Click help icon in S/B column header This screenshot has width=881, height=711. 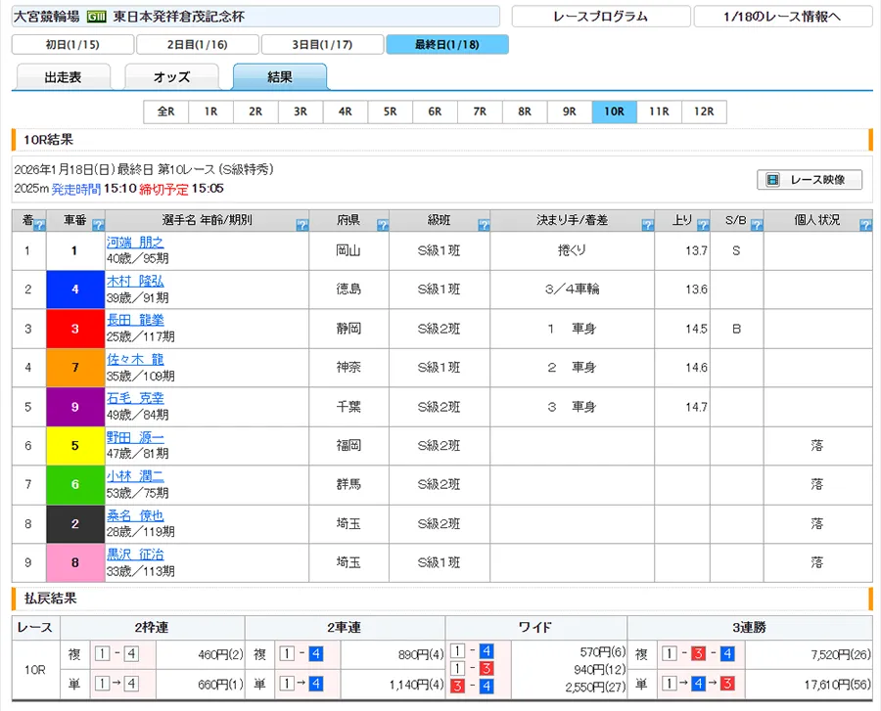coord(757,226)
